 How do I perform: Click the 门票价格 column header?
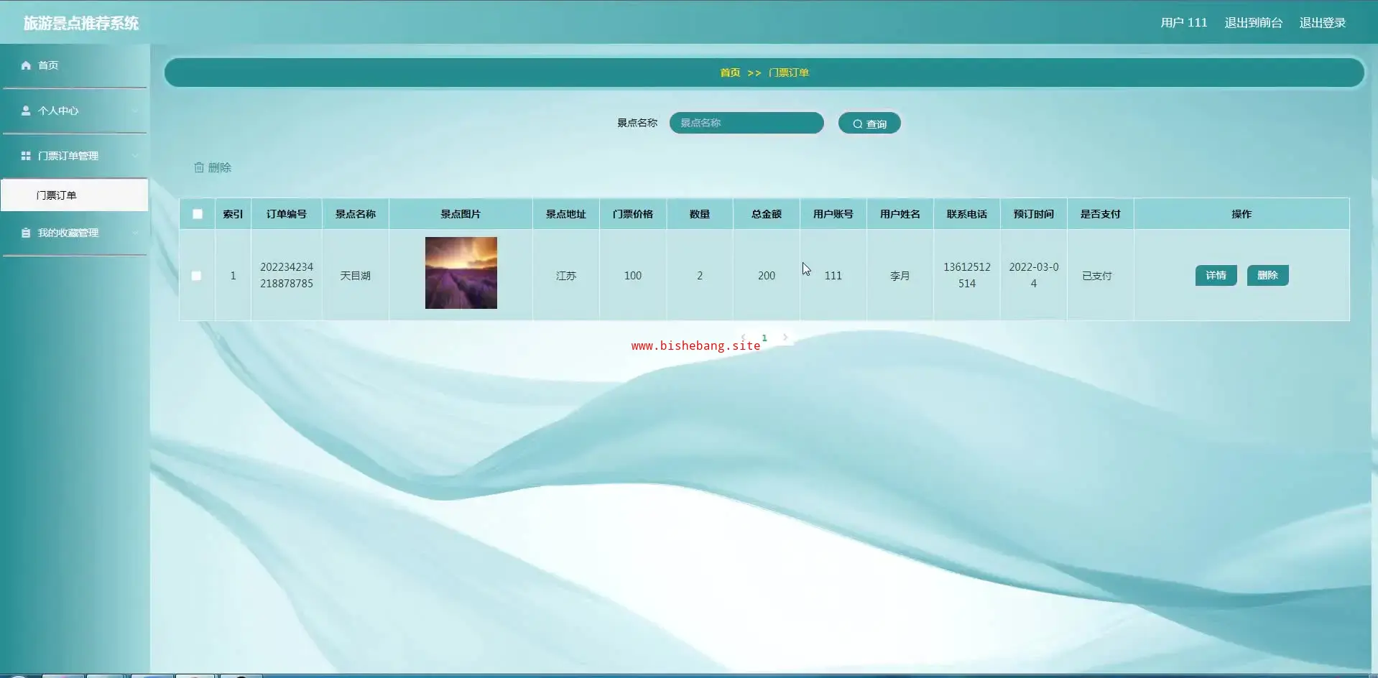[633, 214]
